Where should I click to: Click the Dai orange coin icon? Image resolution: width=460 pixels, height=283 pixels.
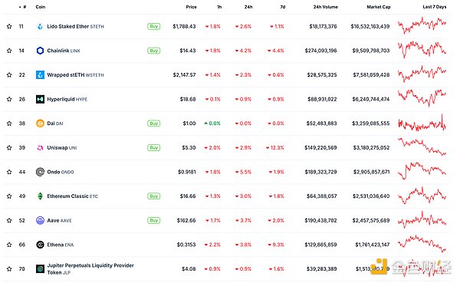pyautogui.click(x=40, y=123)
